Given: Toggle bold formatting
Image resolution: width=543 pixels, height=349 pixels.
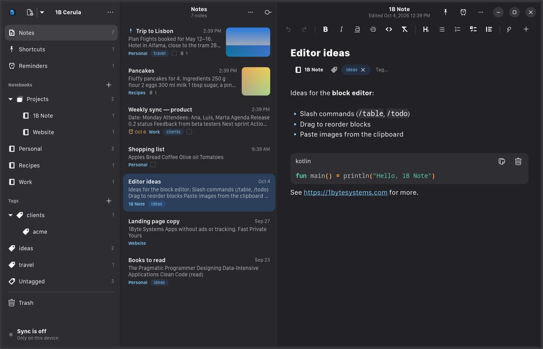Looking at the screenshot, I should point(325,29).
